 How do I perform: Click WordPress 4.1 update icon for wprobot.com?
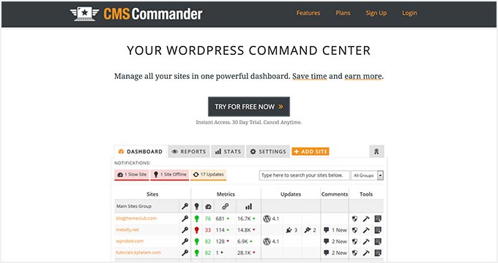coord(267,242)
